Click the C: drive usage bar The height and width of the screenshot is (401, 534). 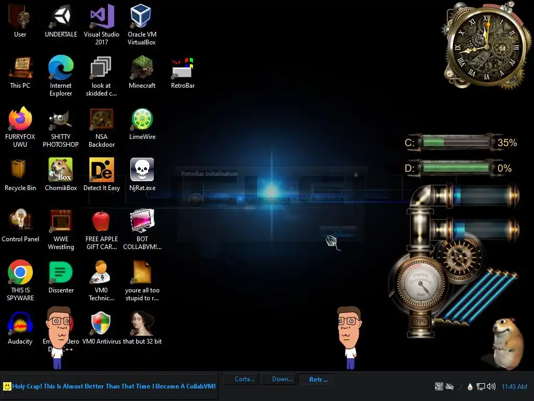click(456, 142)
